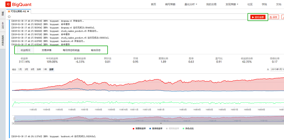Zoom chart to 1月 range

[x=20, y=69]
